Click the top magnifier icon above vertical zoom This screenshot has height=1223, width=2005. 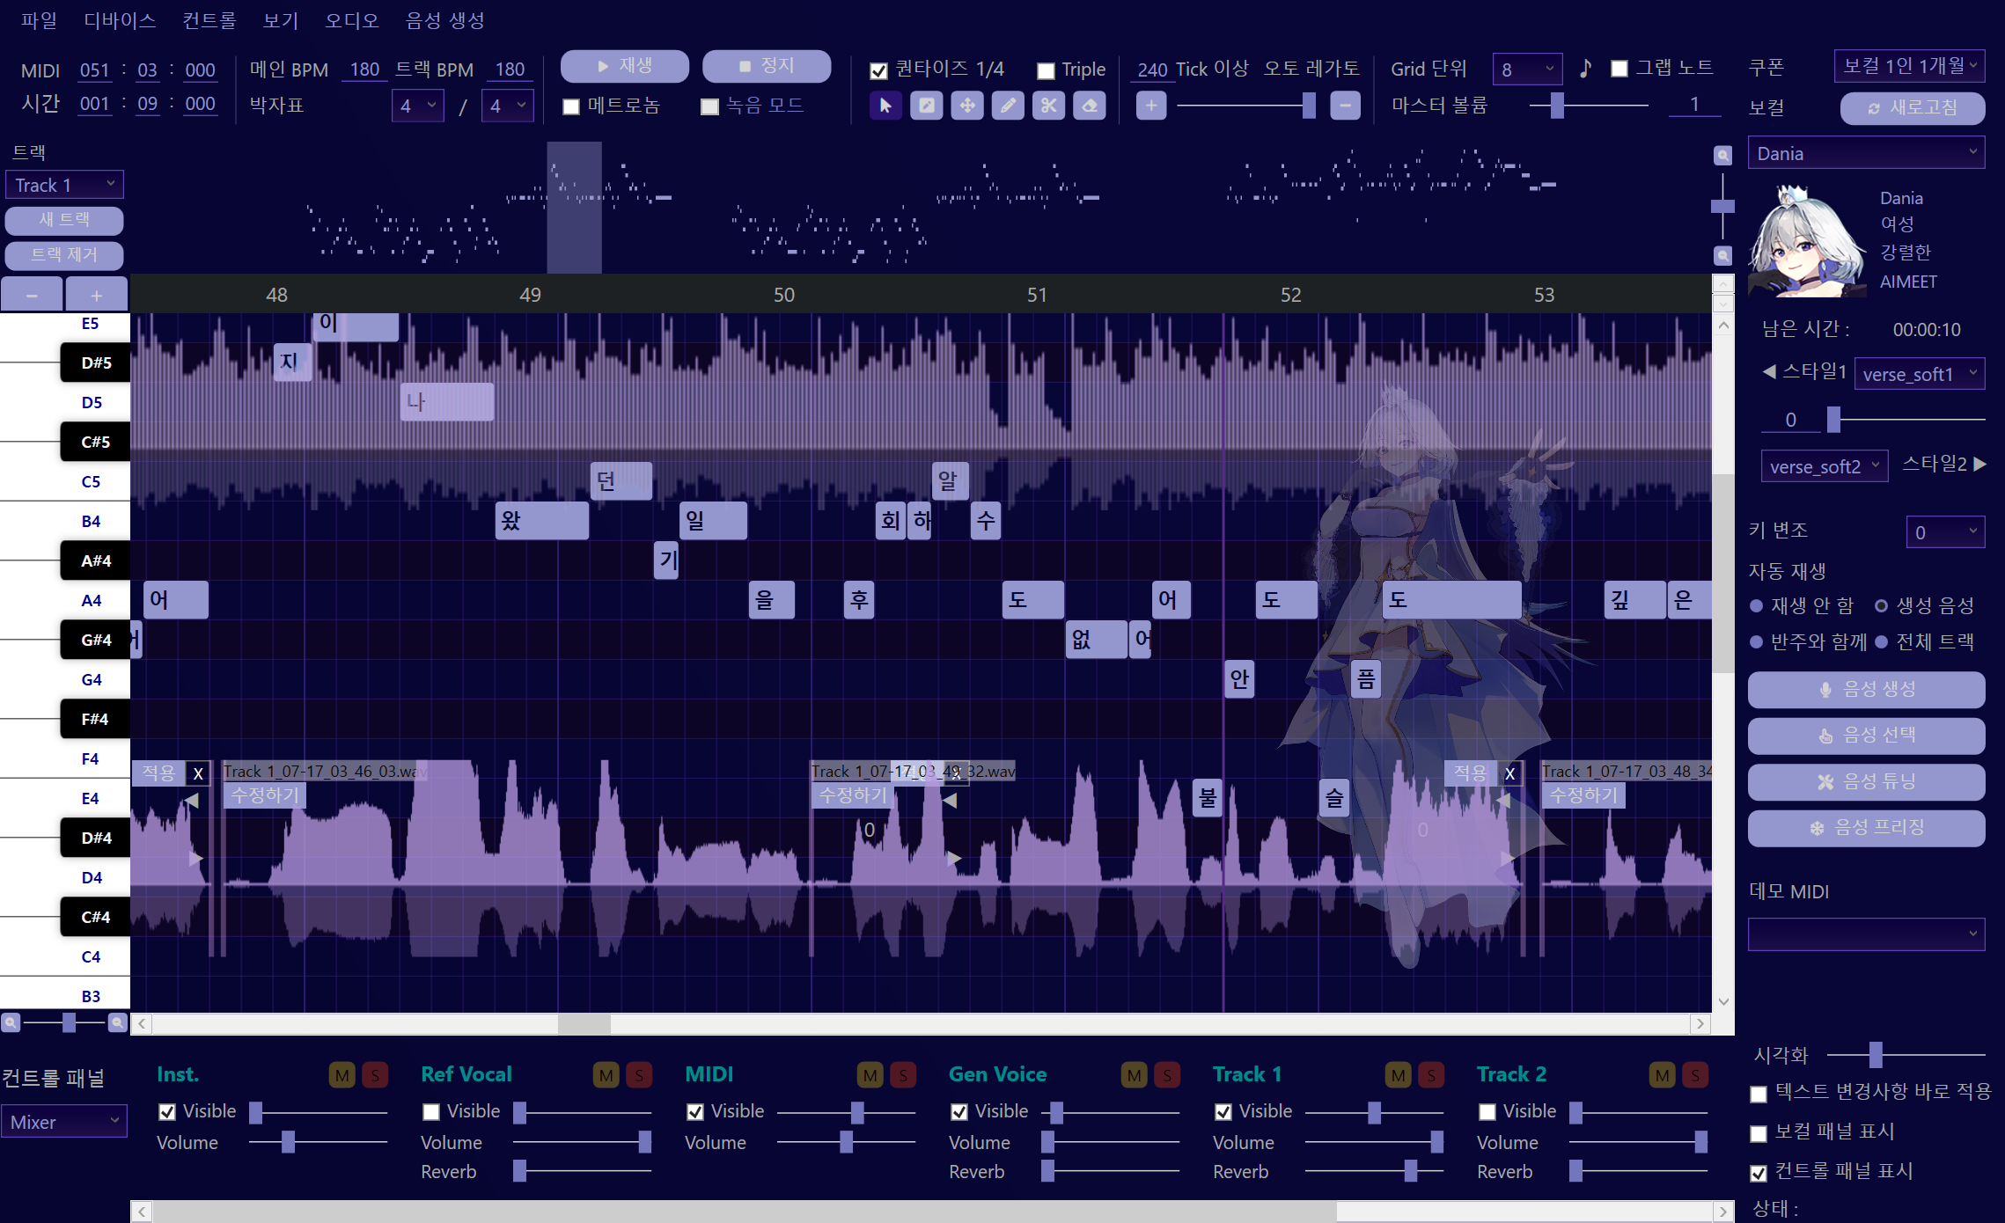point(1722,156)
